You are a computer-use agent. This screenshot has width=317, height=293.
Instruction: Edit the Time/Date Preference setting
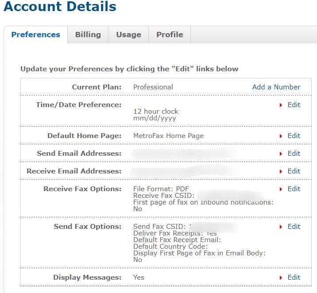tap(294, 105)
